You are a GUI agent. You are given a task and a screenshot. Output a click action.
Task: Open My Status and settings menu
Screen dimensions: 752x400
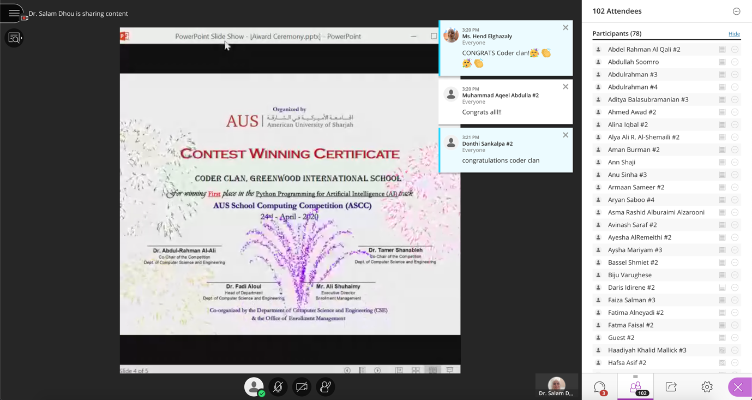click(x=254, y=387)
